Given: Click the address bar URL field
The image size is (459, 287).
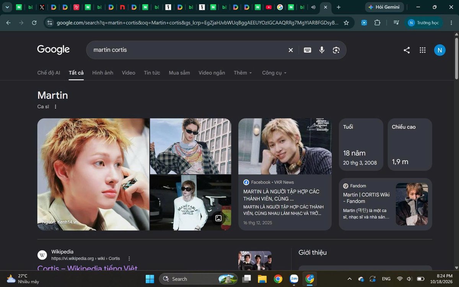Looking at the screenshot, I should (x=197, y=23).
